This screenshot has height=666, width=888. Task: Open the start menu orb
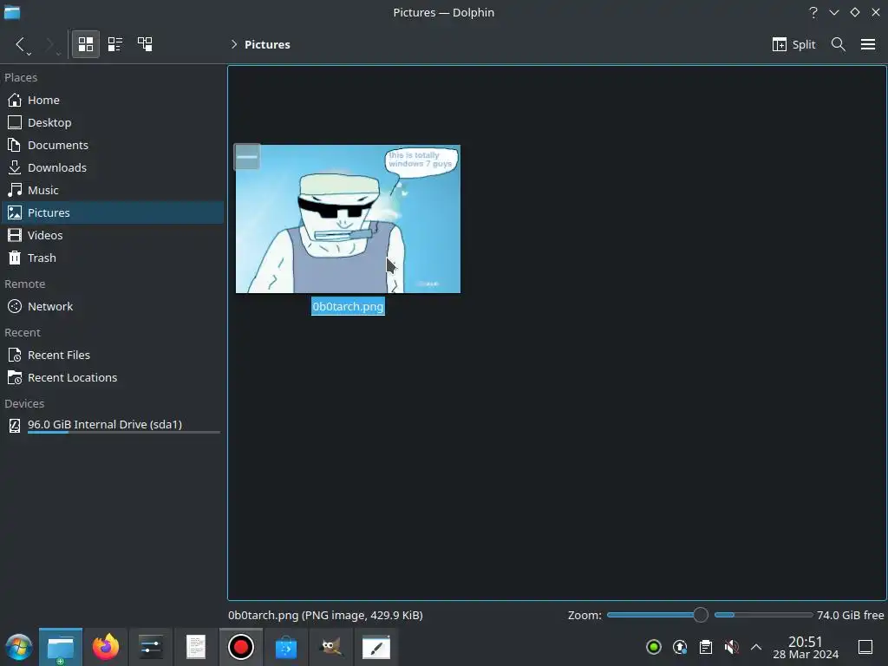click(x=19, y=647)
